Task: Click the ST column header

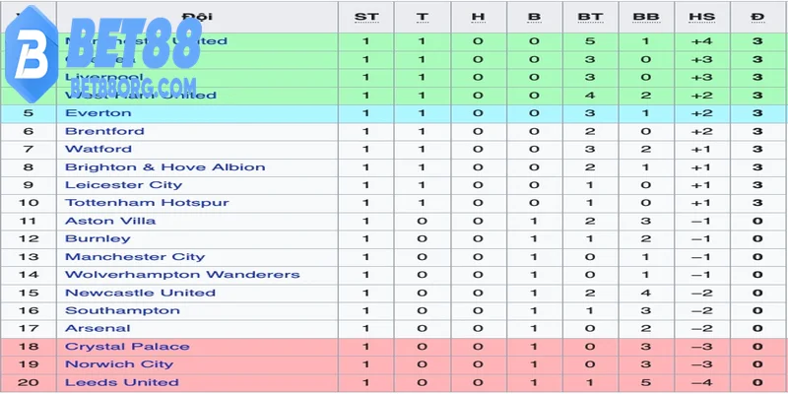Action: [x=366, y=17]
